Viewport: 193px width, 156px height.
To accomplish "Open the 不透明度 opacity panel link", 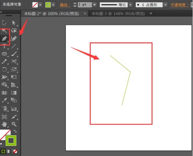I will [179, 5].
